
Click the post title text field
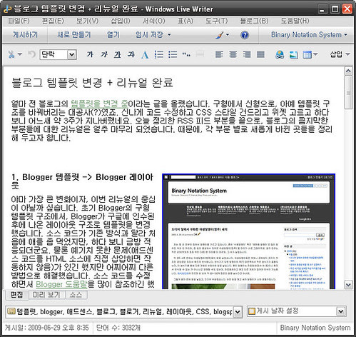(x=93, y=83)
